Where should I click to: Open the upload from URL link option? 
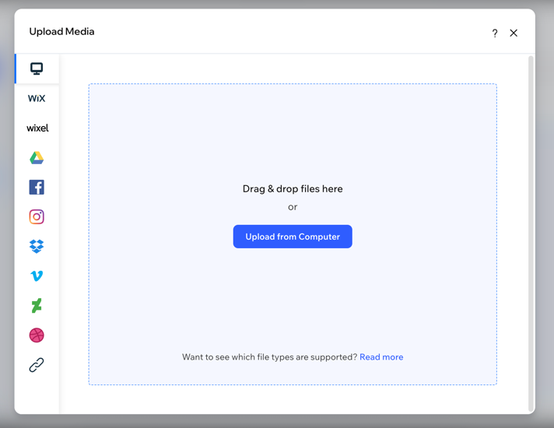[37, 365]
